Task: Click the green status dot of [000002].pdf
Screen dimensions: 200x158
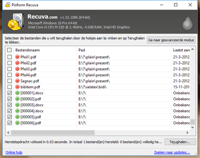Action: pyautogui.click(x=17, y=99)
